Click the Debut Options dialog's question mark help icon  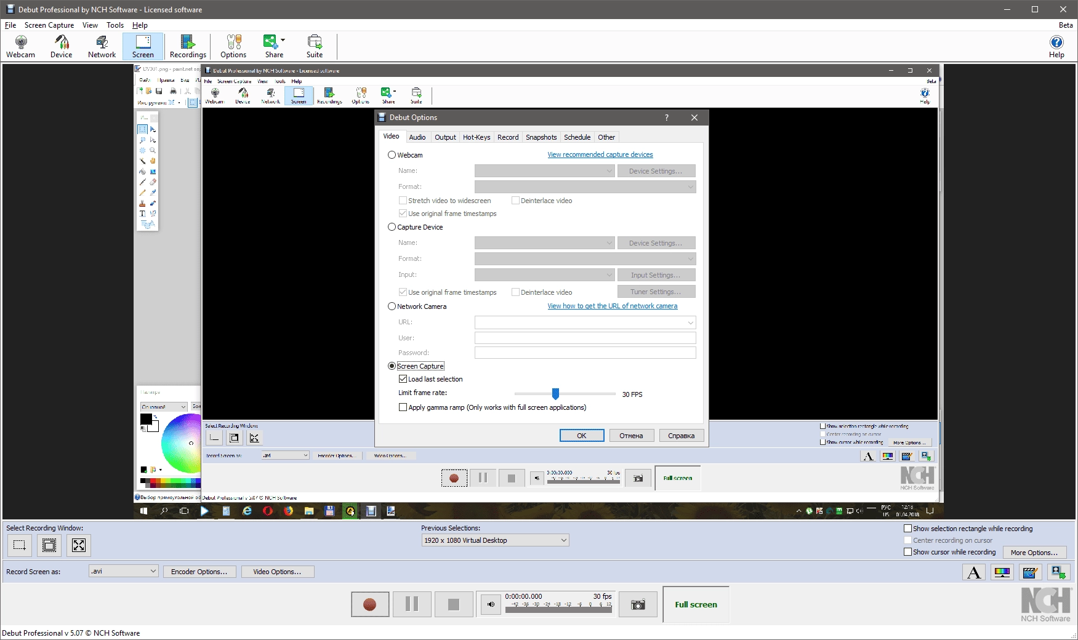pyautogui.click(x=667, y=118)
